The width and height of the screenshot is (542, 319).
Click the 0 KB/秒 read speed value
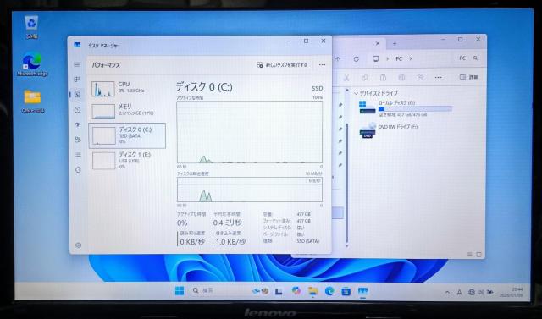(192, 242)
